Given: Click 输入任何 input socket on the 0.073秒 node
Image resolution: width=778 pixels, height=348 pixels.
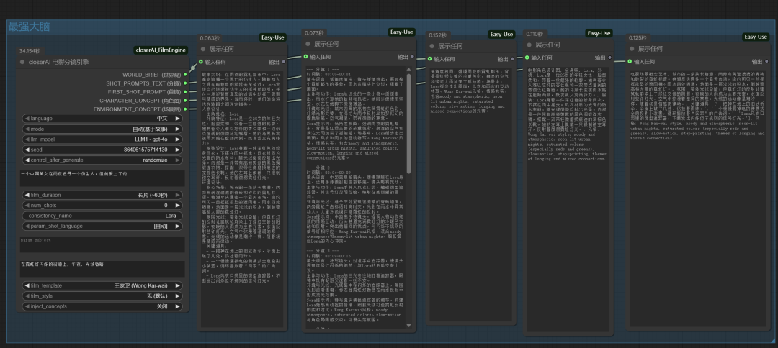Looking at the screenshot, I should click(305, 56).
